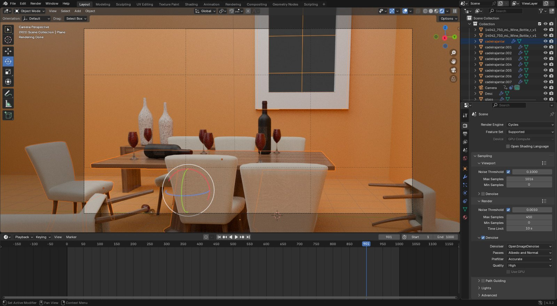Enable the Viewport Denoise checkbox
Screen dimensions: 557x306
click(483, 194)
